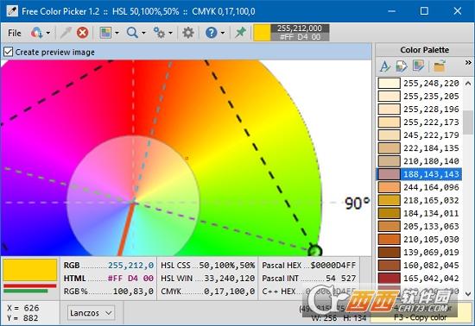Copy the CMYK value 0,17,100,0
This screenshot has height=326, width=475.
[230, 292]
